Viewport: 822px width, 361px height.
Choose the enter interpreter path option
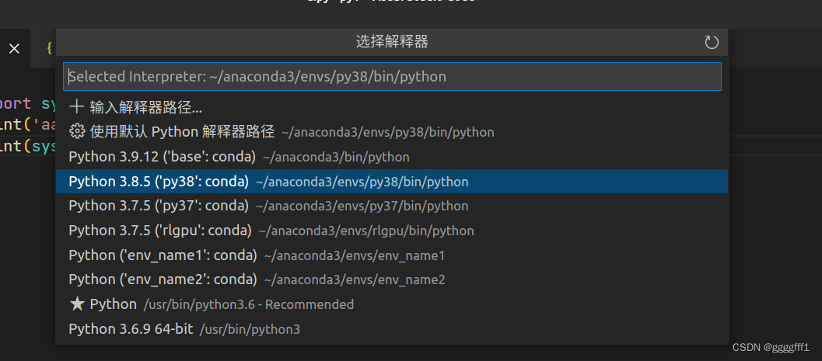392,108
